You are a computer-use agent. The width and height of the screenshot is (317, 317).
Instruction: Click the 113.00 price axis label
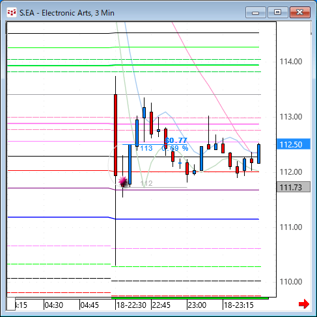[x=291, y=117]
